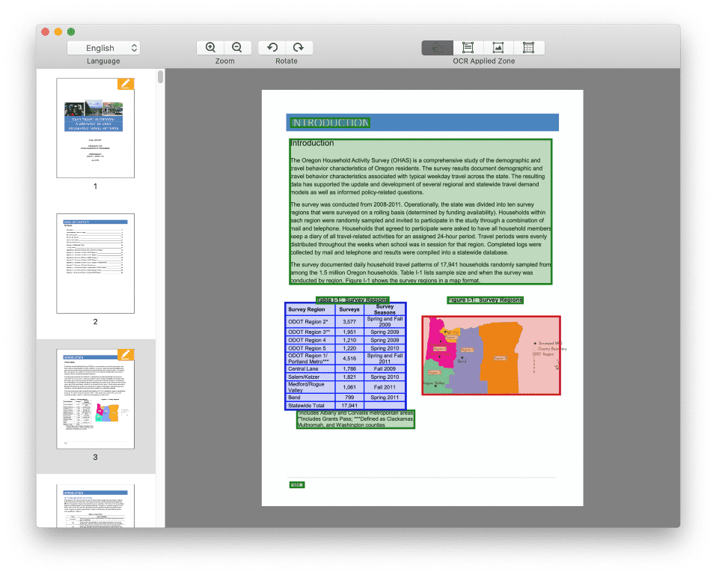Select the page footer green zone

pyautogui.click(x=297, y=484)
